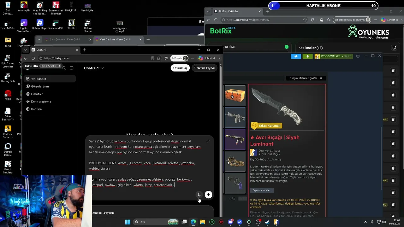Open Steam notifications bell
404x227 pixels.
coord(308,56)
